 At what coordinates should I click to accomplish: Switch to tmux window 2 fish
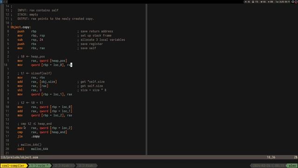[64, 166]
